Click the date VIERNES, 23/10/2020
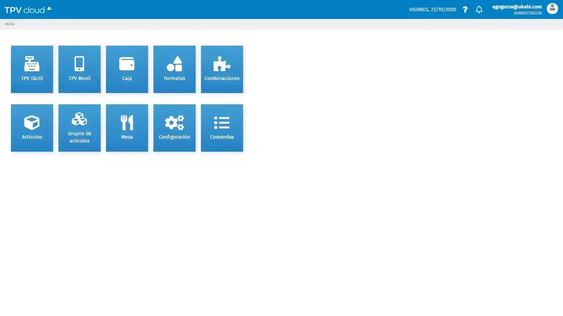This screenshot has height=316, width=563. pyautogui.click(x=432, y=9)
